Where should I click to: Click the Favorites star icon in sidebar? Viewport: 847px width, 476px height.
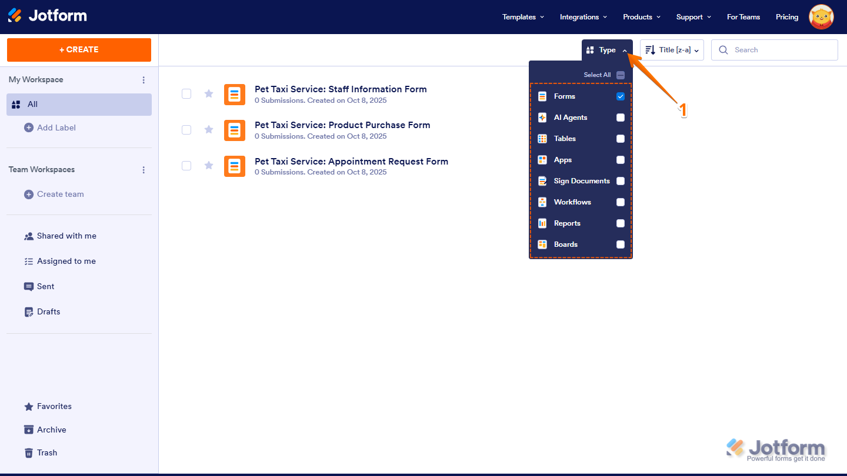tap(29, 407)
